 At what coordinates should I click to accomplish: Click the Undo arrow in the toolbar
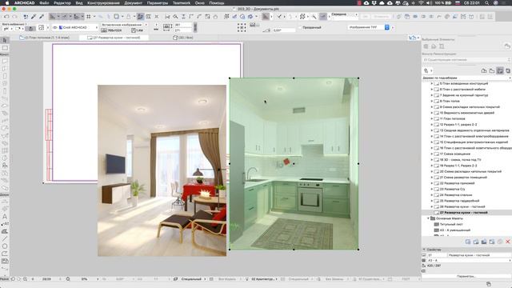tap(6, 16)
